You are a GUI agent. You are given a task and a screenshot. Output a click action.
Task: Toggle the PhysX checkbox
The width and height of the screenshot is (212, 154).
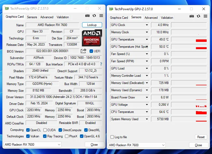pyautogui.click(x=67, y=136)
